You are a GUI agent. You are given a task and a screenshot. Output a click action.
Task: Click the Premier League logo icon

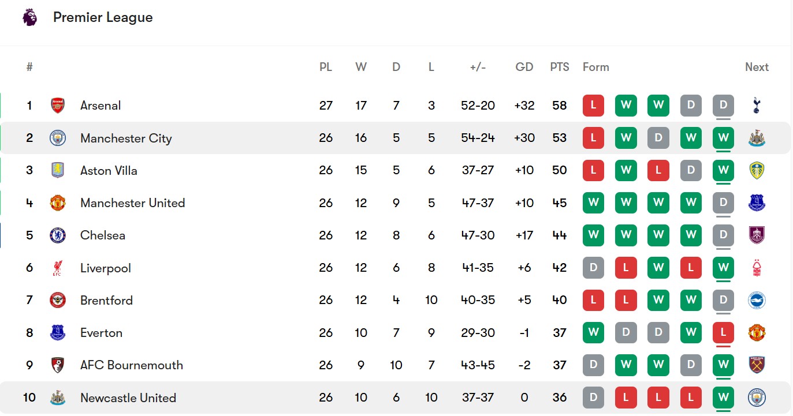29,17
